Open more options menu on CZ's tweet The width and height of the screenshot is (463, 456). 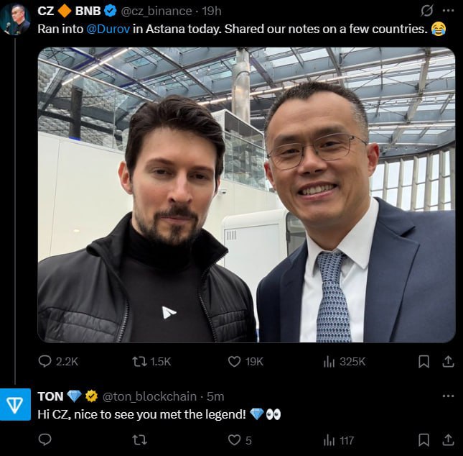[x=448, y=12]
